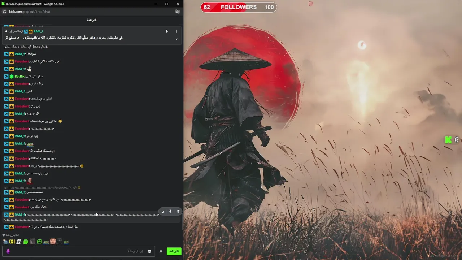462x260 pixels.
Task: Insert the green blob emote
Action: (x=26, y=242)
